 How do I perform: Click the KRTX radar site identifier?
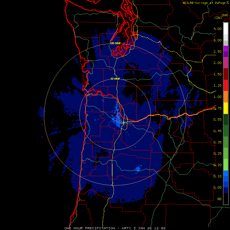pyautogui.click(x=126, y=228)
